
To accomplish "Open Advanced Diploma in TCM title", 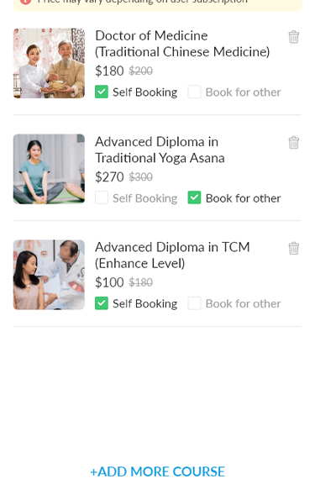I will point(172,255).
